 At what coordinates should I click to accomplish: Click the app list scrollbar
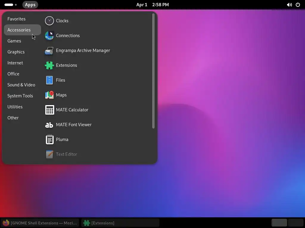click(153, 71)
